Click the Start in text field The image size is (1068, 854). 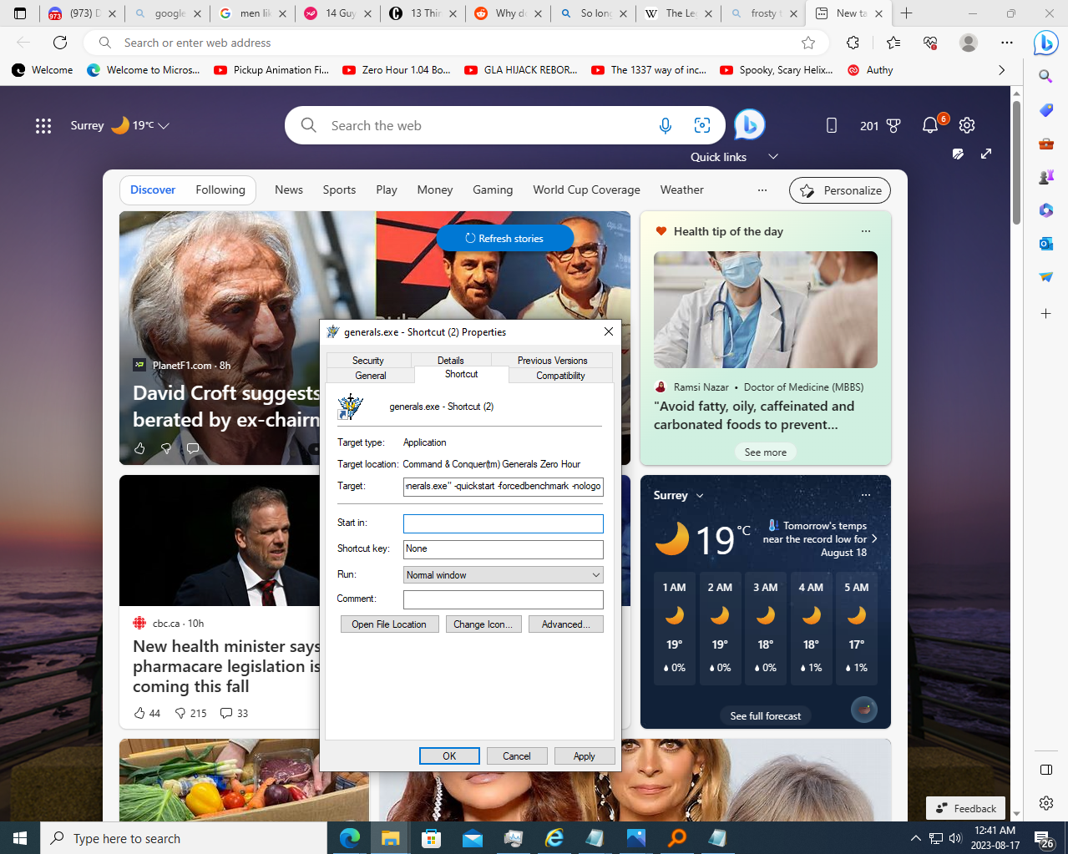(x=503, y=523)
